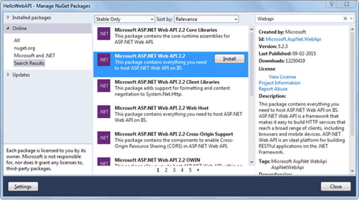Clear the Webapi search text with X icon

[x=345, y=19]
